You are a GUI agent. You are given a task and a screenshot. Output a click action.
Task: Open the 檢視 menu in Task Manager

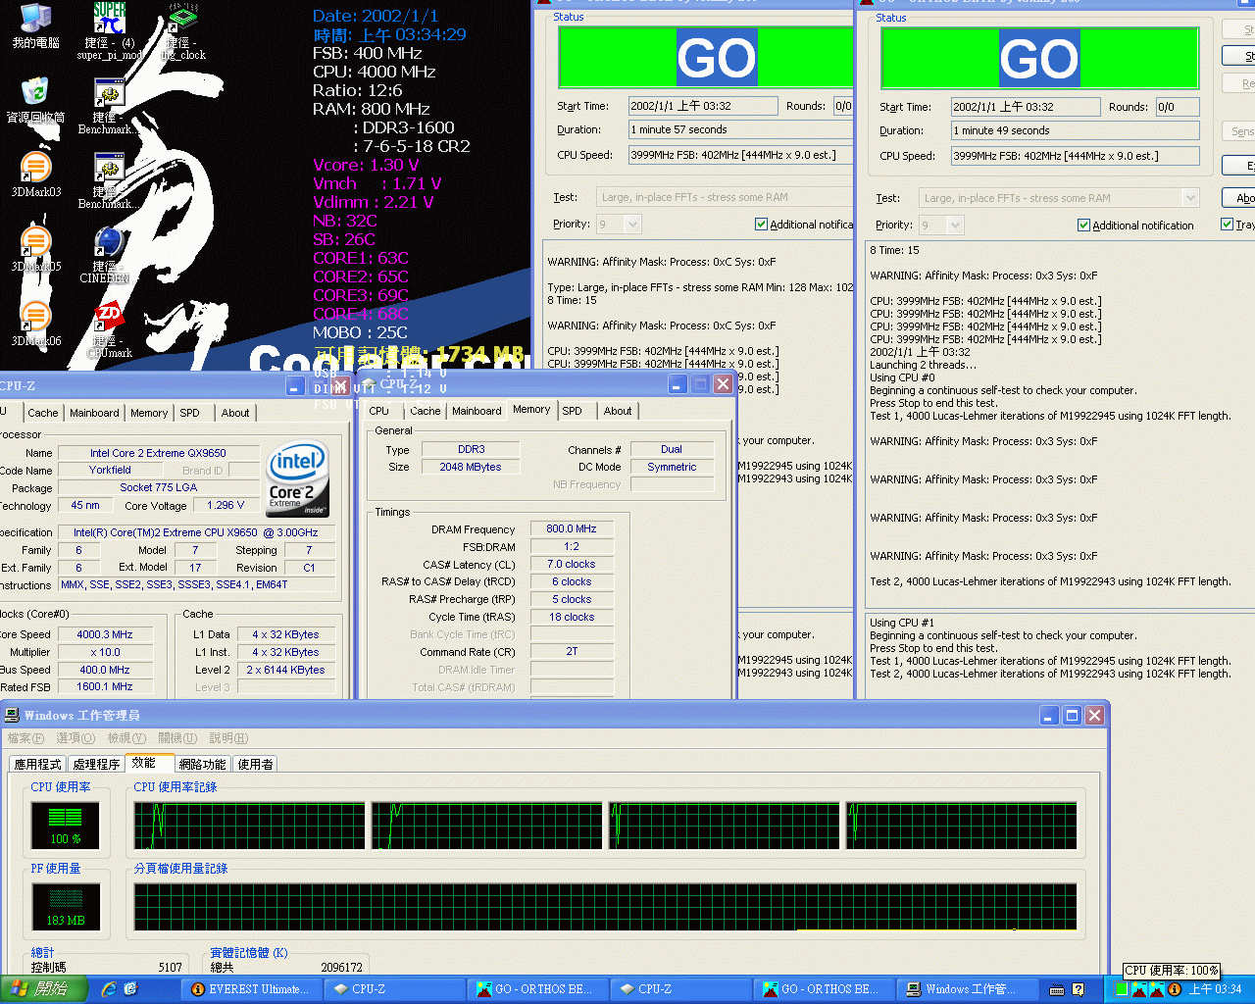[x=126, y=738]
